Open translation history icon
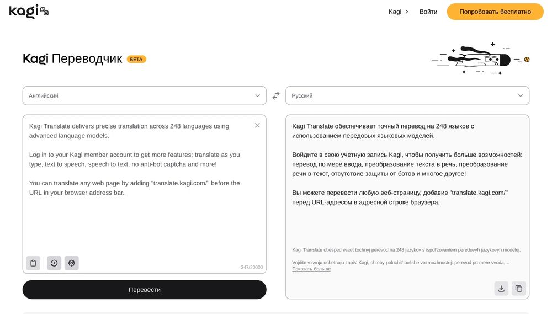 point(54,263)
